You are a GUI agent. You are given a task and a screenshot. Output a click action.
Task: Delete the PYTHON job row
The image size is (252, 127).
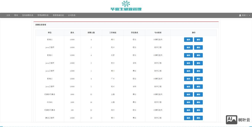point(198,102)
